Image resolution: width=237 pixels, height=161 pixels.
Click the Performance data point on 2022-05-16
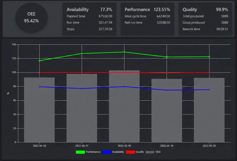tap(124, 52)
